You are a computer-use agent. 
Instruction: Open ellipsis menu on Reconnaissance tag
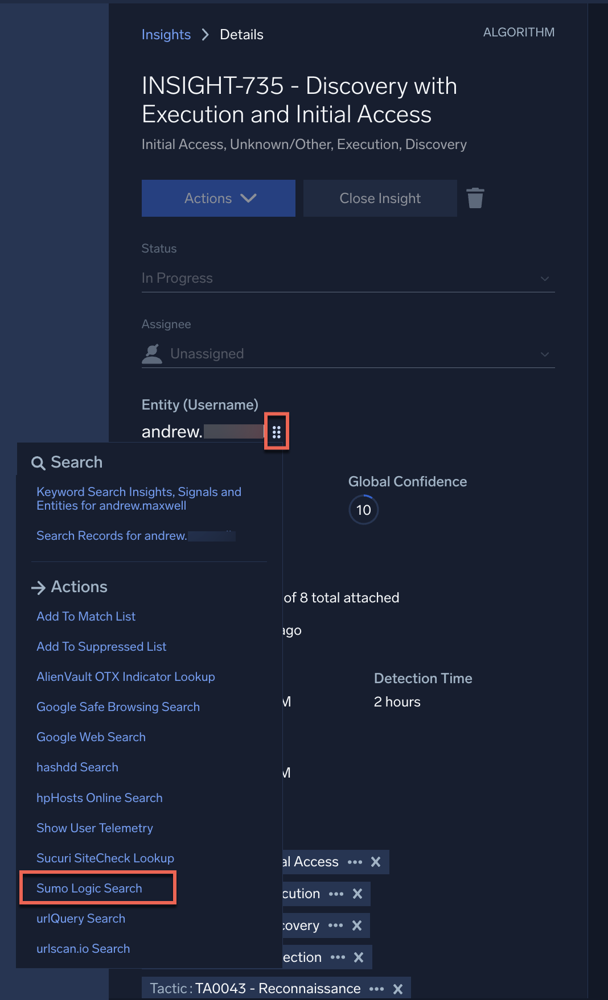pos(376,989)
